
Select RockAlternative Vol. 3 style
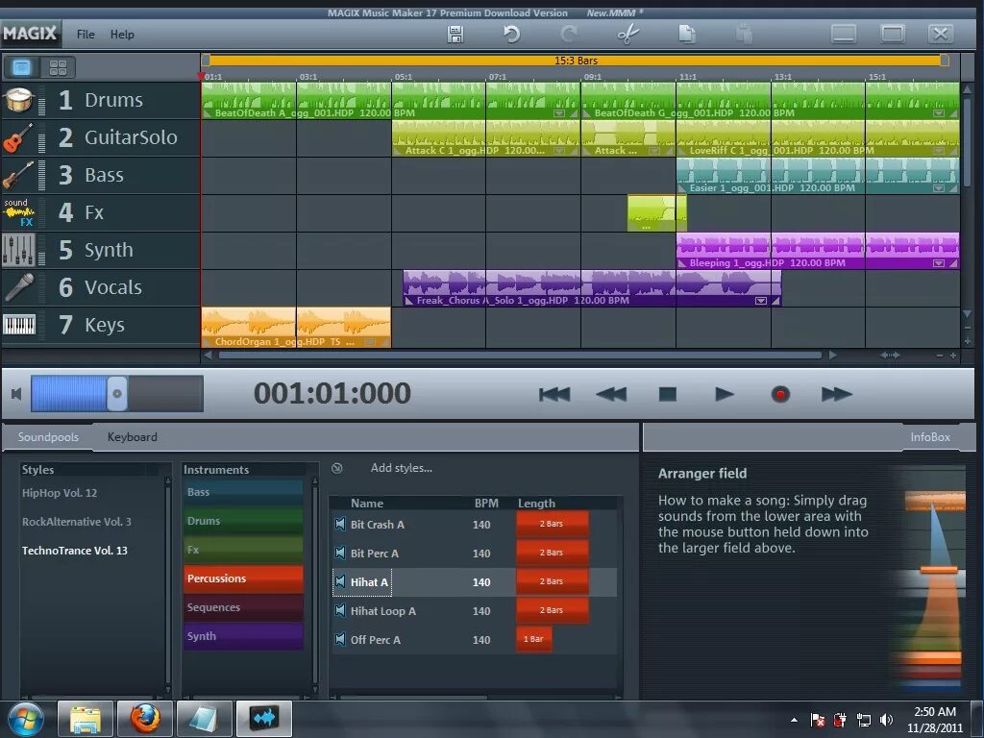click(x=77, y=522)
